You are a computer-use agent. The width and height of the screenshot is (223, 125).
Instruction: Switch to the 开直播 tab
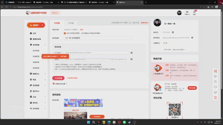pyautogui.click(x=57, y=23)
